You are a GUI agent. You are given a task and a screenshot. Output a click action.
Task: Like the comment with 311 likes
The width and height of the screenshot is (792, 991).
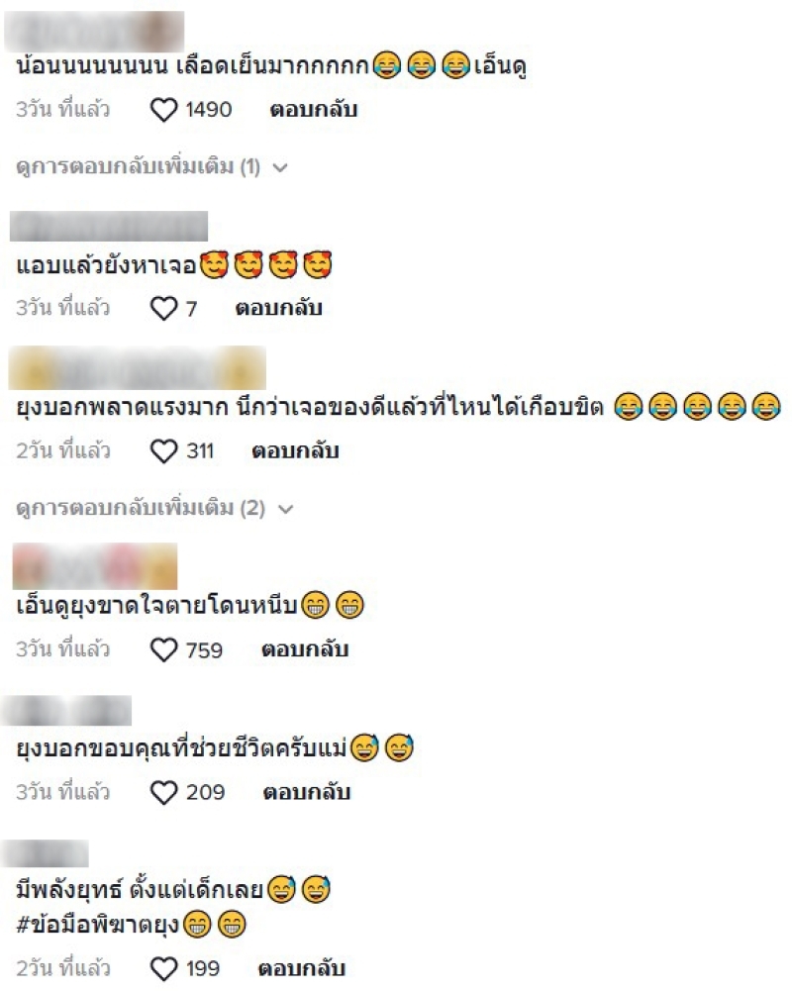pos(163,451)
